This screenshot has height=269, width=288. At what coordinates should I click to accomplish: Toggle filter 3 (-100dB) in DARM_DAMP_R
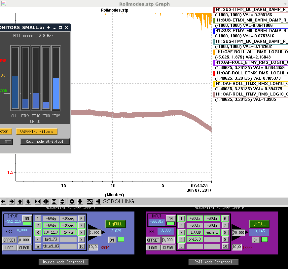181,232
